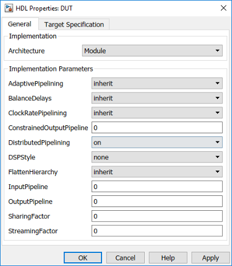
Task: Apply the HDL property changes
Action: tap(210, 258)
